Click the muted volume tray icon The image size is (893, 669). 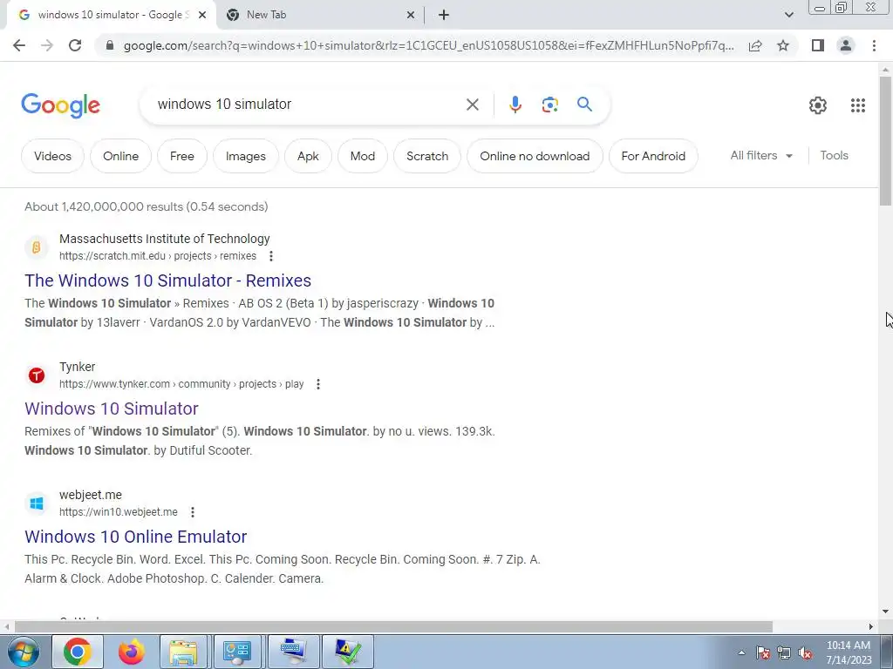point(805,653)
